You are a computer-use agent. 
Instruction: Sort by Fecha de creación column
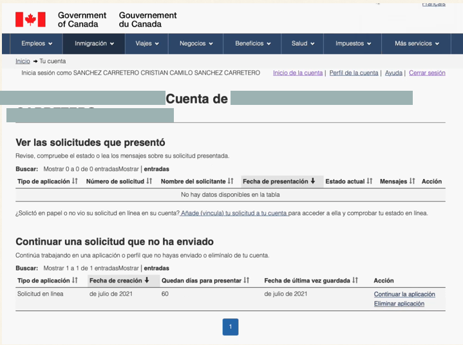tap(119, 281)
